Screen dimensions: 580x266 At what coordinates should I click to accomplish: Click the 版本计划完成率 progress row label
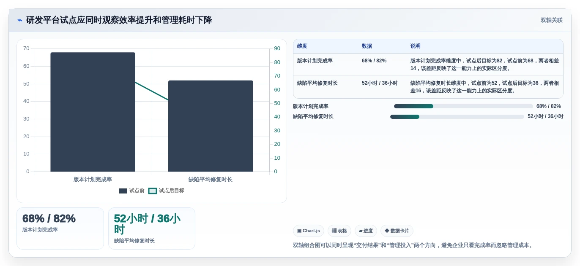tap(311, 106)
